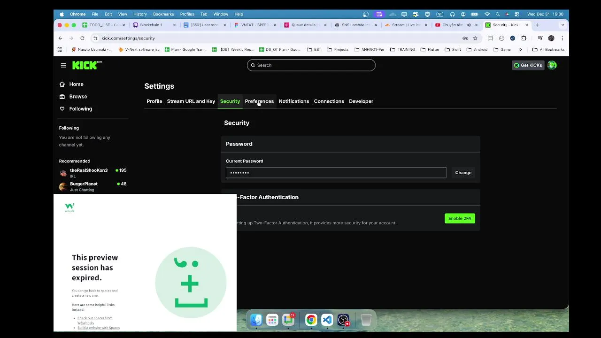Open All Bookmarks folder
Viewport: 601px width, 338px height.
click(548, 49)
